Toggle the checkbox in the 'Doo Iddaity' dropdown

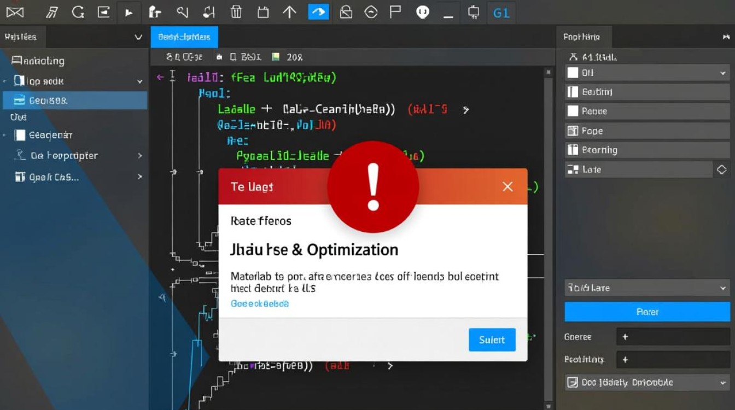click(573, 382)
